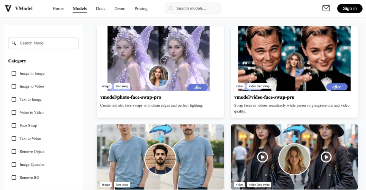Open the fairy face swap thumbnail

click(x=158, y=58)
